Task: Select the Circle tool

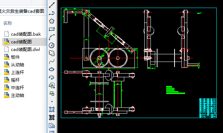Action: (x=52, y=45)
